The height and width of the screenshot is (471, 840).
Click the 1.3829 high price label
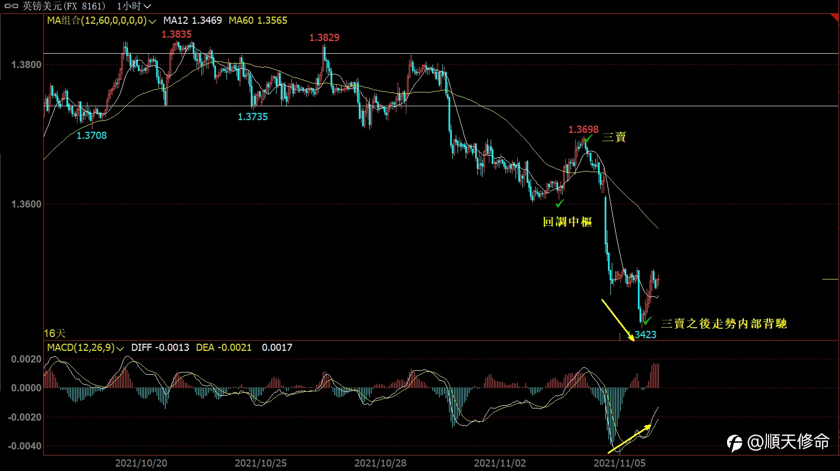coord(324,38)
